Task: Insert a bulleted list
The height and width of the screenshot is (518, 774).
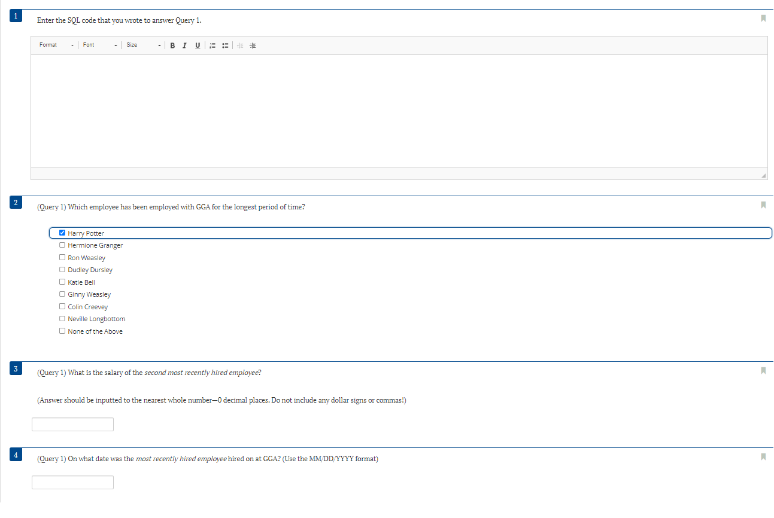Action: [x=225, y=45]
